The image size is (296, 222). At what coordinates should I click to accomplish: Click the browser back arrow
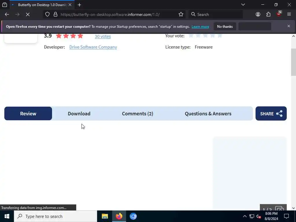tap(7, 14)
